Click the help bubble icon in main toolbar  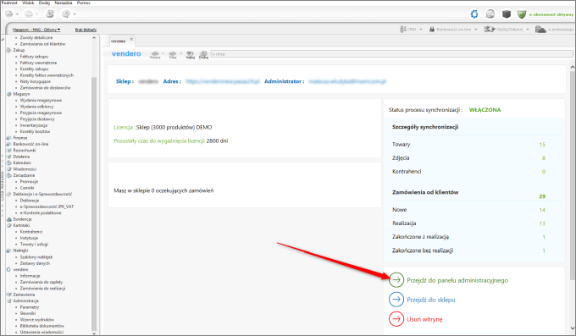66,14
